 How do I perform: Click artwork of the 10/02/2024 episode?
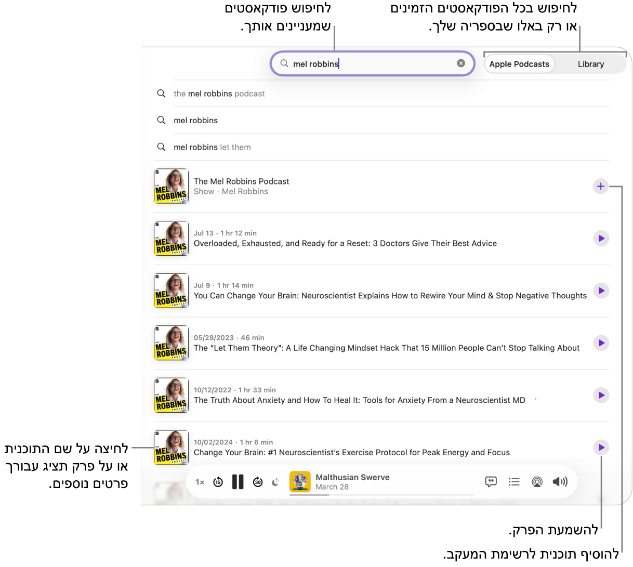click(171, 447)
